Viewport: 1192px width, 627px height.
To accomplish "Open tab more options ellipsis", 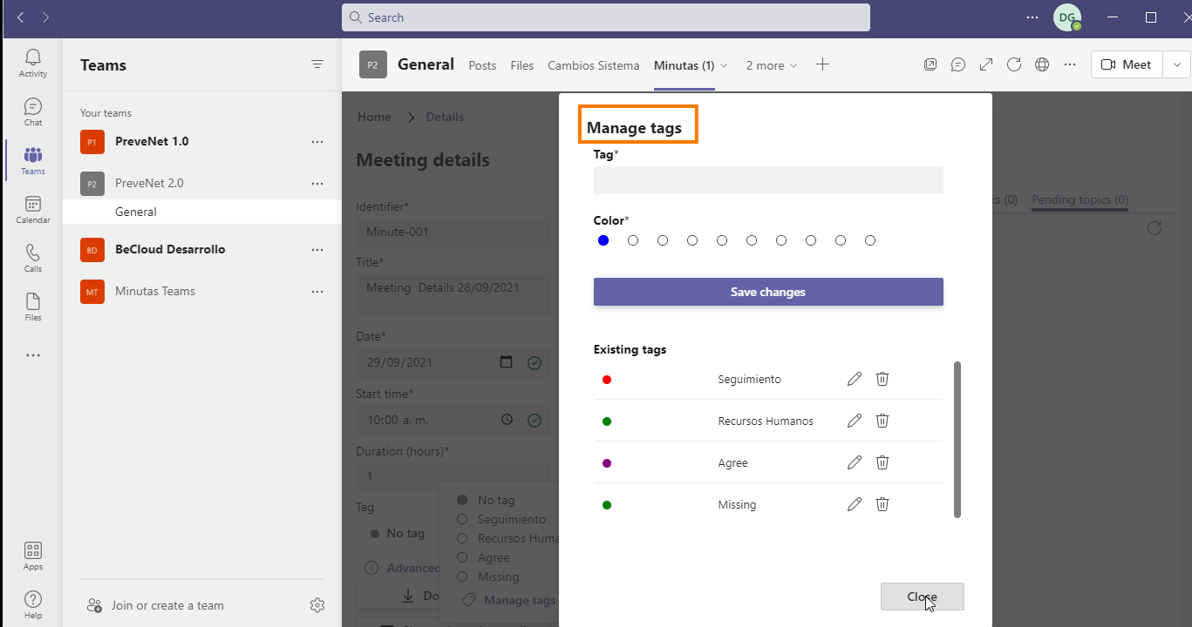I will coord(1070,64).
